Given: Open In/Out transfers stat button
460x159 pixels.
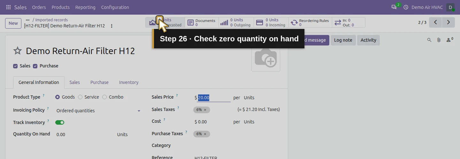Looking at the screenshot, I should (349, 22).
